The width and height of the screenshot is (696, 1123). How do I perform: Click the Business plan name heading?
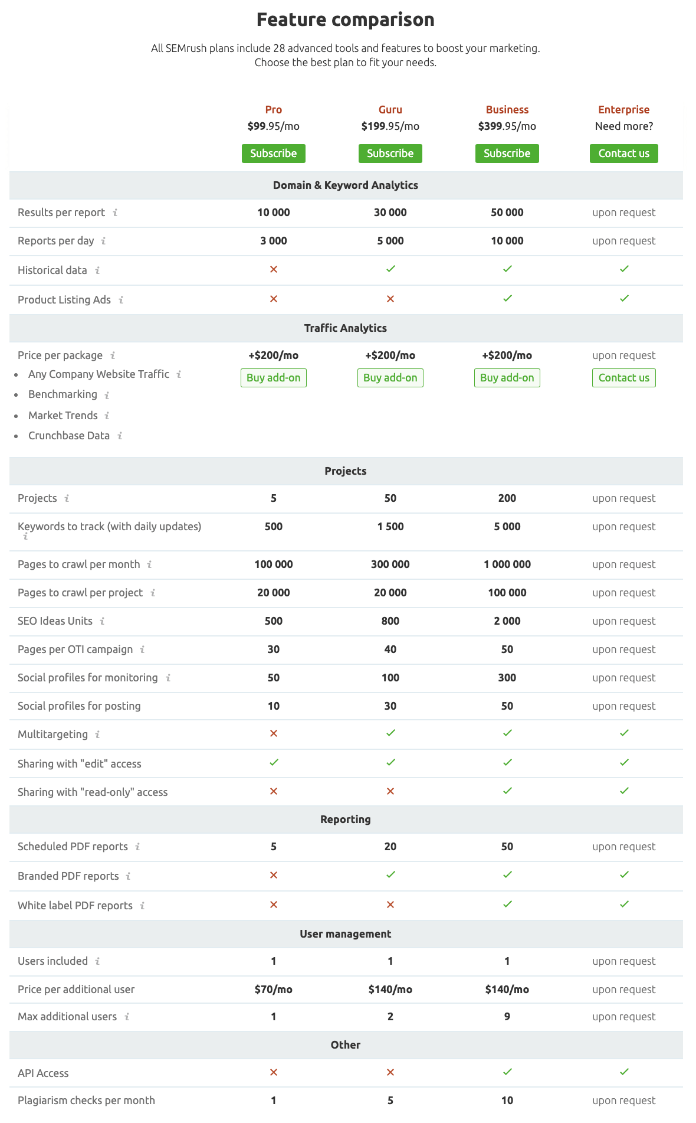coord(507,110)
